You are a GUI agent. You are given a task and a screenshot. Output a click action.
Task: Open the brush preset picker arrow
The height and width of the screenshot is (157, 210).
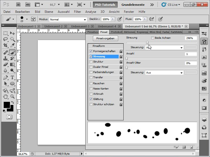point(27,19)
